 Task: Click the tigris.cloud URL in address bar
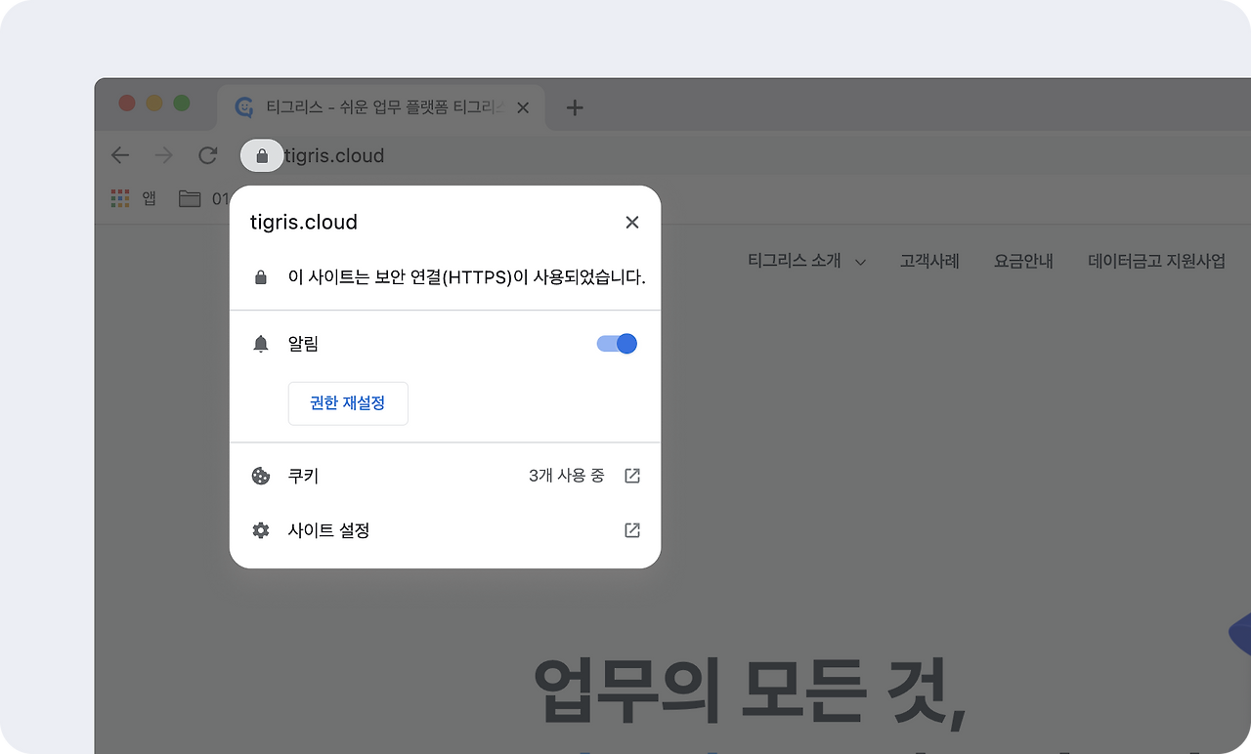click(334, 155)
